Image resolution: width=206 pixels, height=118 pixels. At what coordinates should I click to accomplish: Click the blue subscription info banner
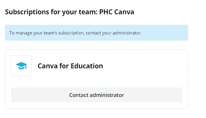click(x=97, y=33)
